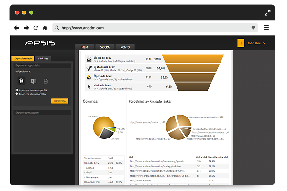Click the browser back arrow

[x=17, y=28]
